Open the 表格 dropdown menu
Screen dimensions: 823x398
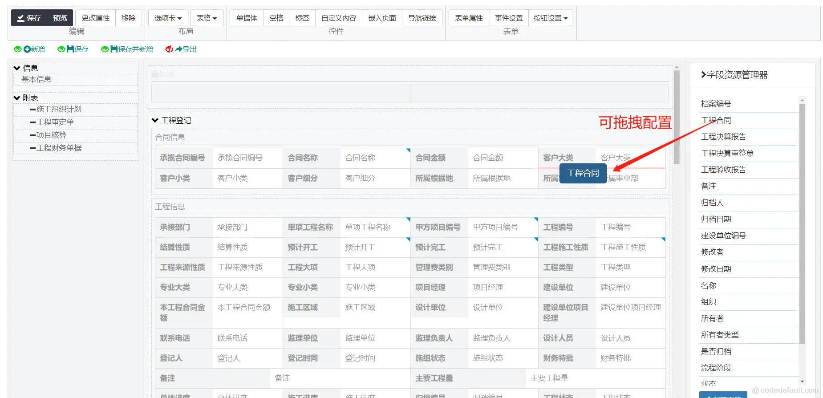click(x=207, y=18)
